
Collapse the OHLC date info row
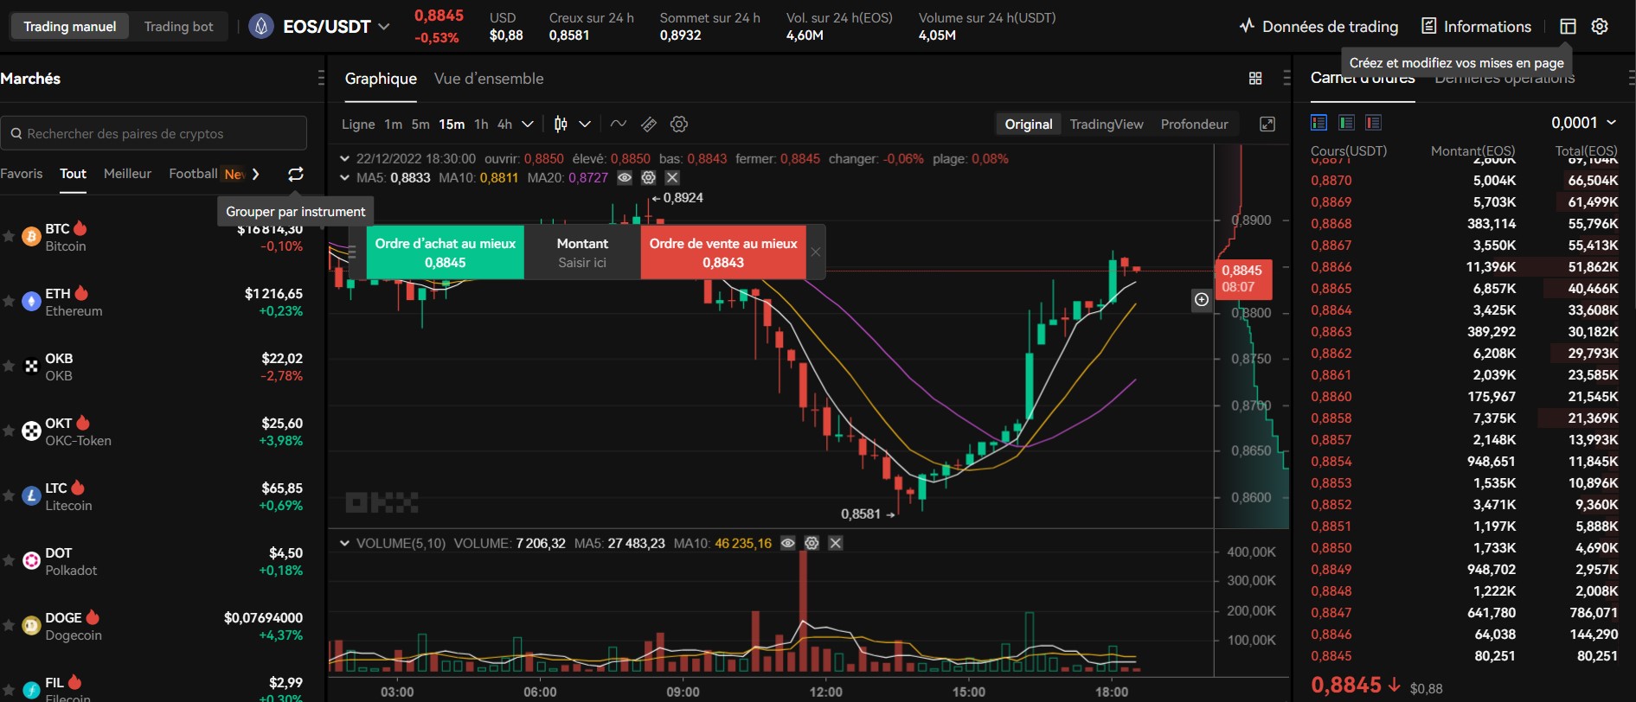click(x=344, y=159)
